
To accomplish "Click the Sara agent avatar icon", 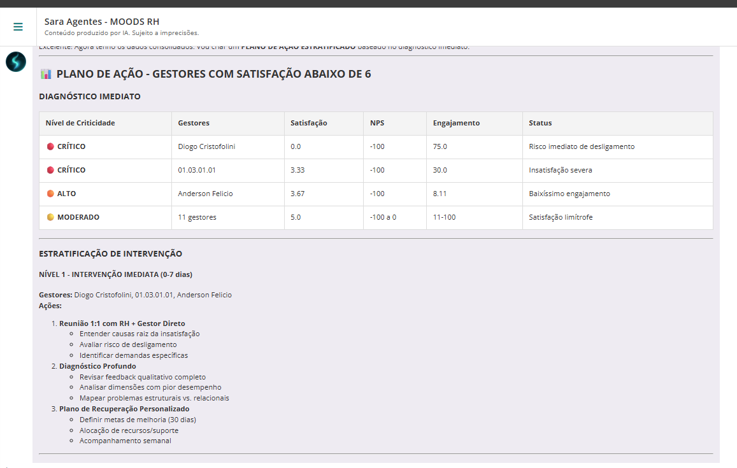I will coord(16,62).
